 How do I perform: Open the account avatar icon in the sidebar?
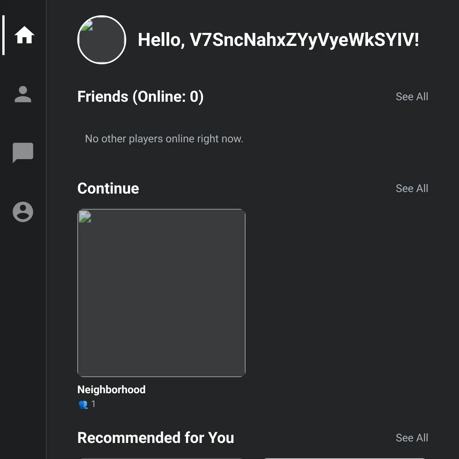23,212
